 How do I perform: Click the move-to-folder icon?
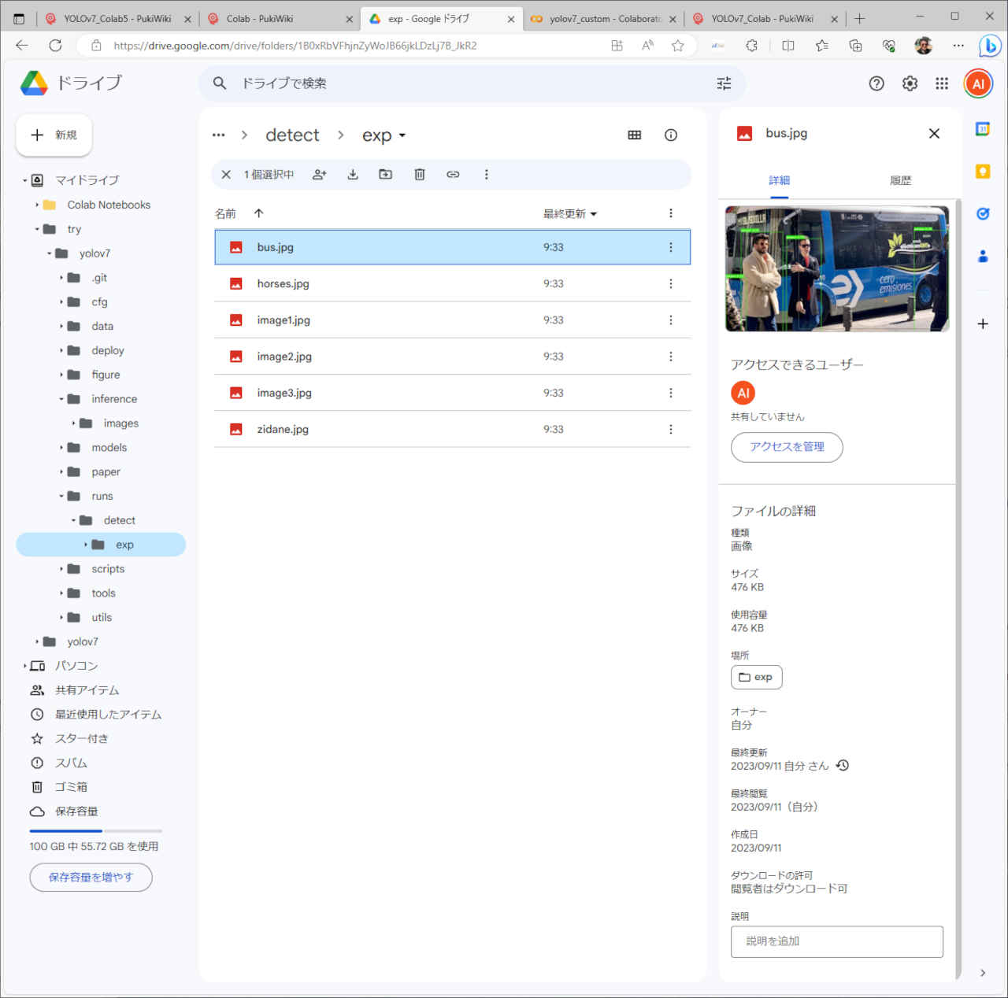[386, 175]
